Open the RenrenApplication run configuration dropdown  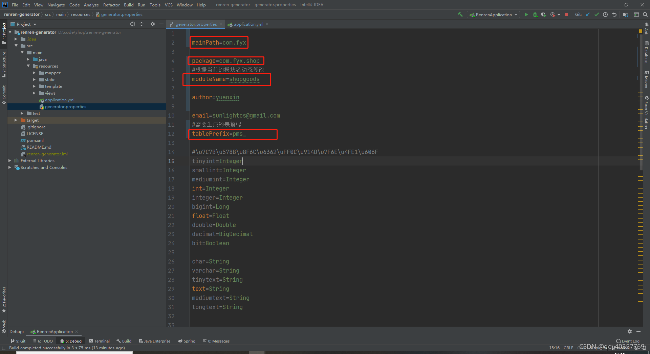pyautogui.click(x=494, y=15)
